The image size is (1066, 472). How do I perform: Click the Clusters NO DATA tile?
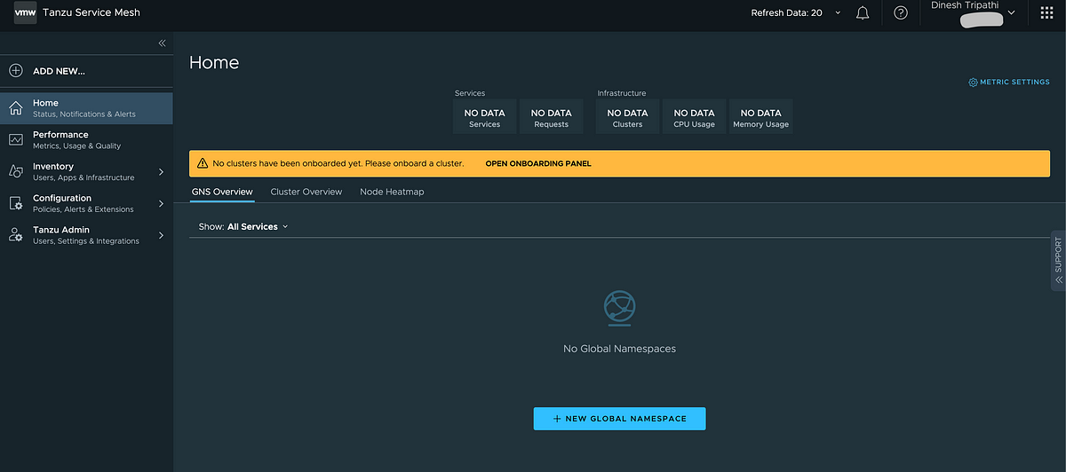coord(627,116)
